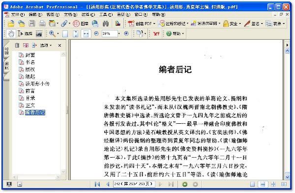Open the 视图 menu
Screen dimensions: 295x193
[x=53, y=14]
